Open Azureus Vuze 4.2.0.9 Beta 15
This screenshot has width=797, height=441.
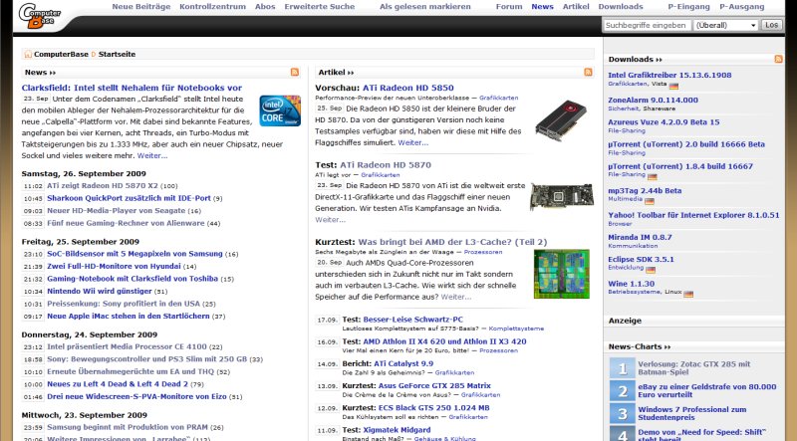coord(664,122)
